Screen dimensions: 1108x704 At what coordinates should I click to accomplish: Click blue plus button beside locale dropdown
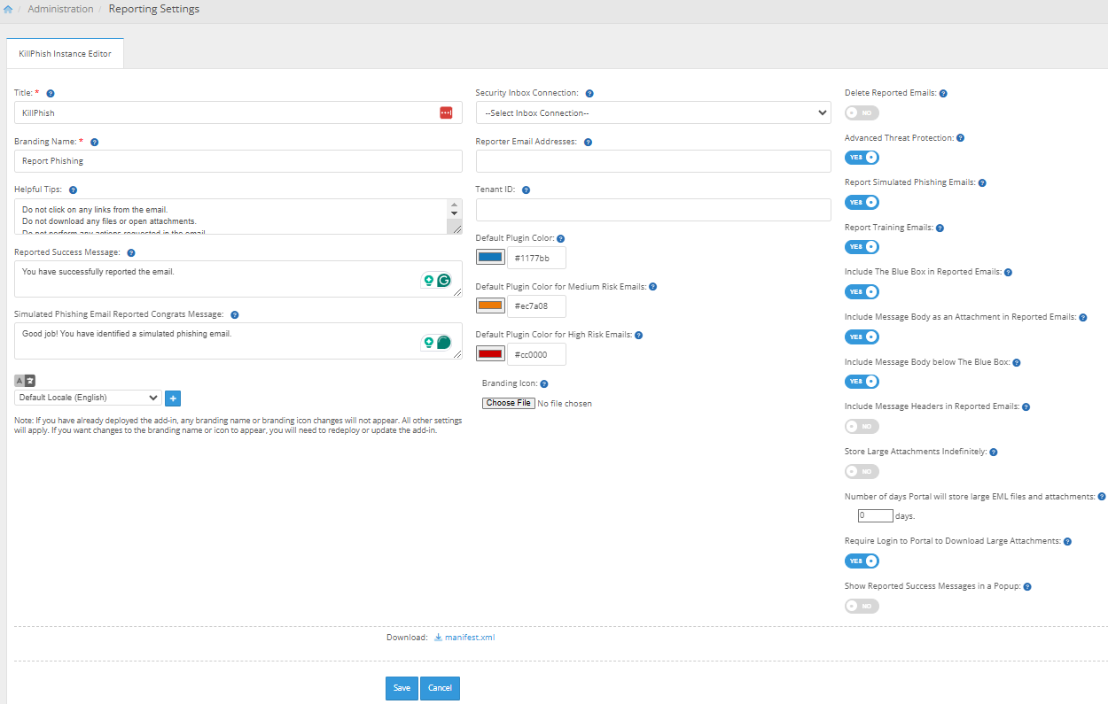173,398
